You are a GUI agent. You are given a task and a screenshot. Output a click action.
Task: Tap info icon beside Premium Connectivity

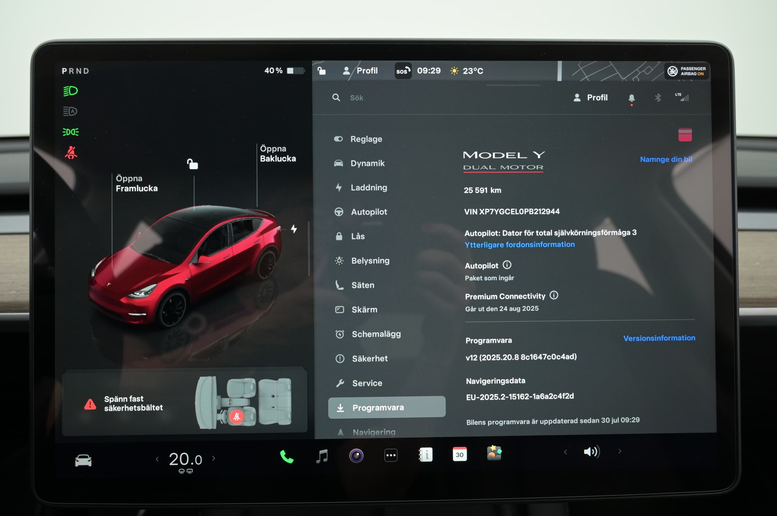[554, 295]
